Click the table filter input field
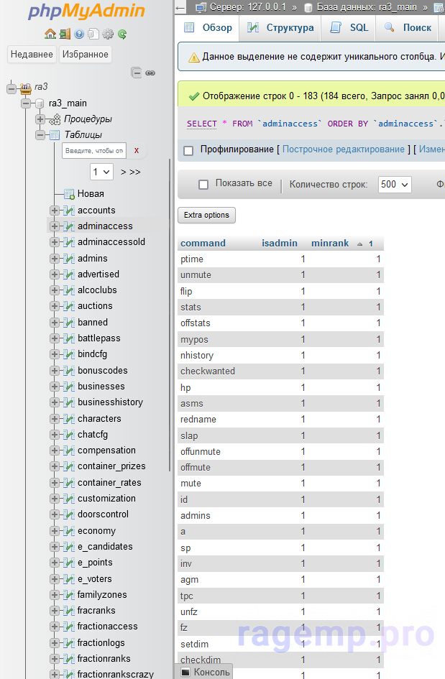445x679 pixels. [x=94, y=151]
